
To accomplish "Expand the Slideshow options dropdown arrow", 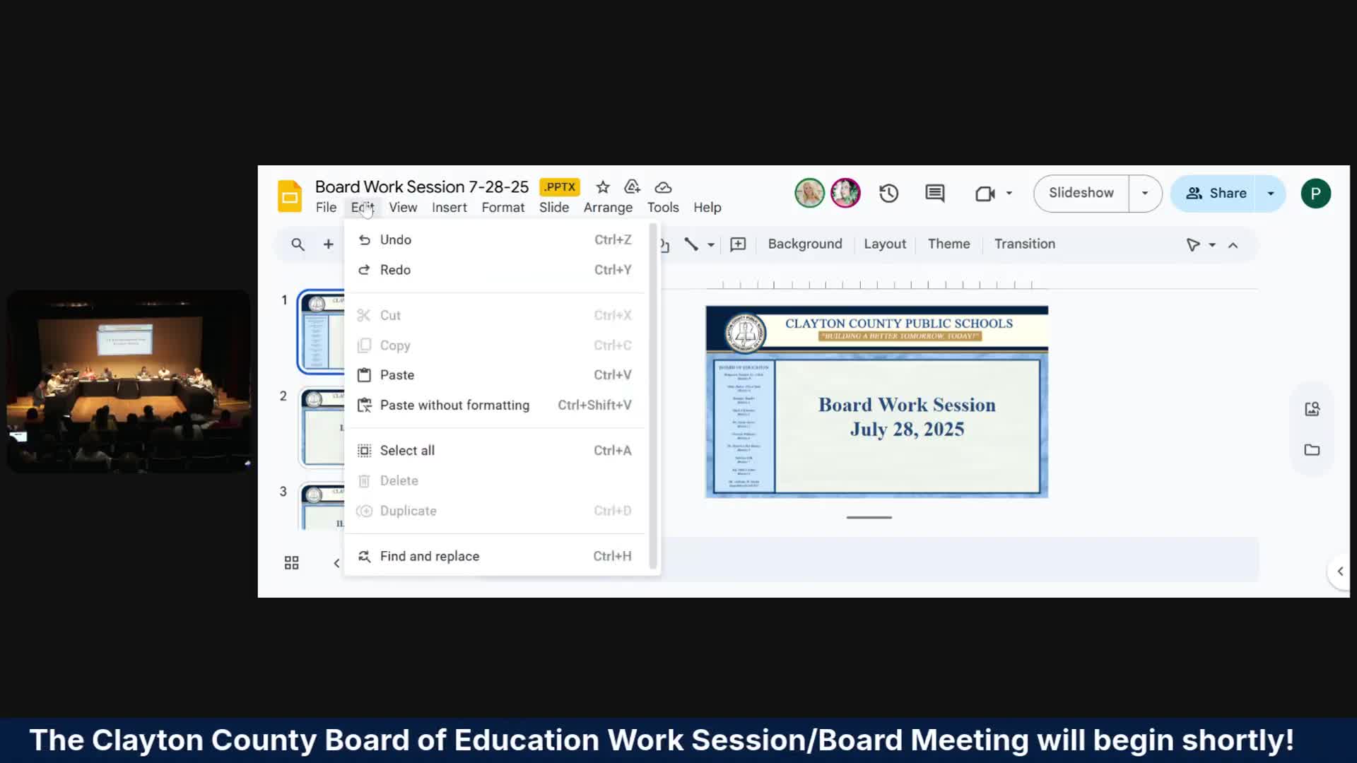I will [x=1145, y=194].
